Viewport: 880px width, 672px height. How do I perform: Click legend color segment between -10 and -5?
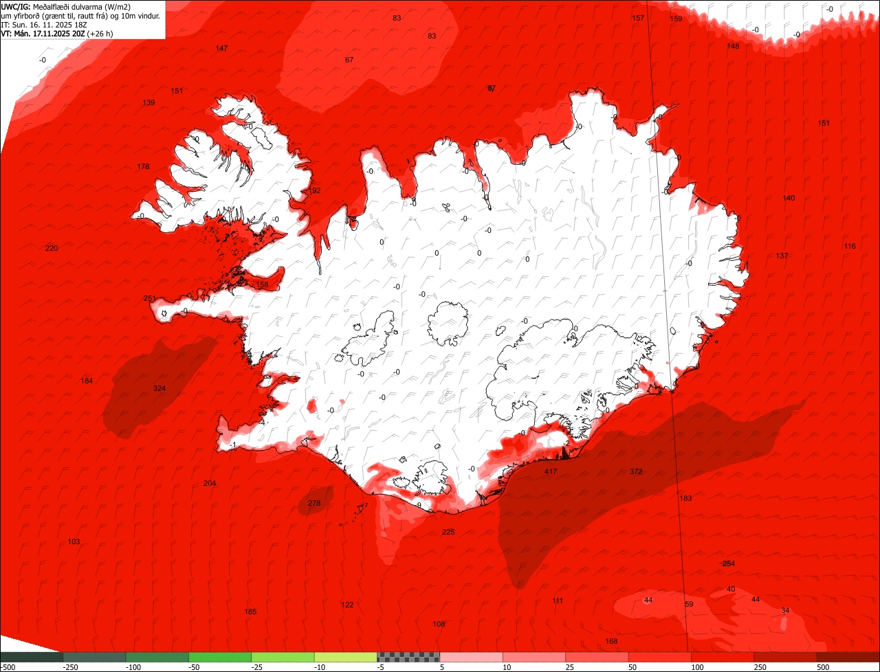click(x=346, y=657)
